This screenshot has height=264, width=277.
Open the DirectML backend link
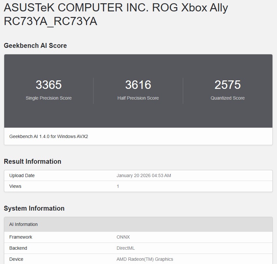[x=125, y=248]
